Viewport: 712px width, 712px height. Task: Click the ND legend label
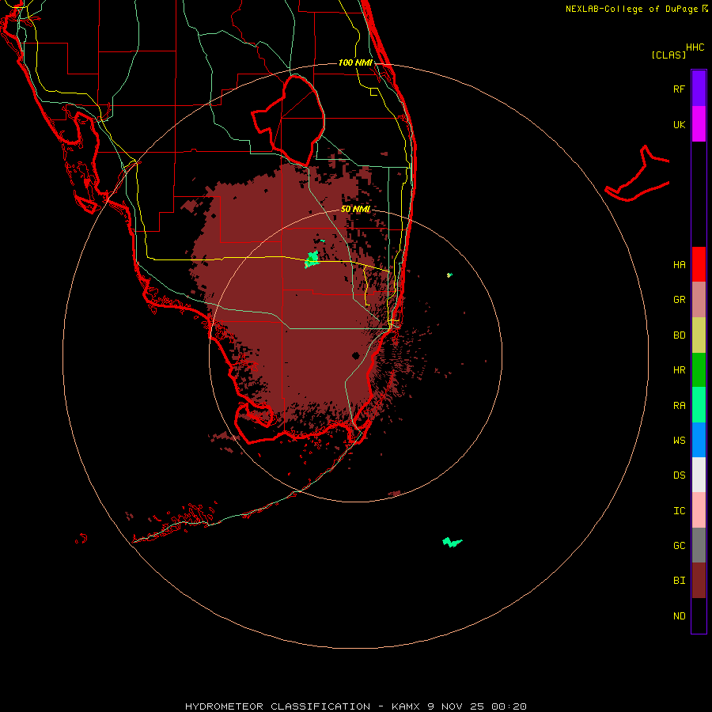tap(679, 616)
